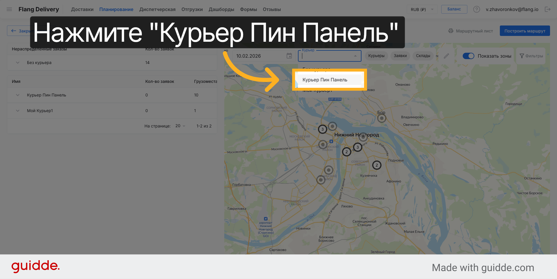Viewport: 557px width, 279px height.
Task: Open the hamburger menu icon
Action: [x=9, y=9]
